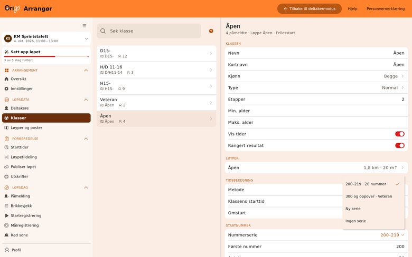Click the Løpsdata database icon

coord(7,100)
